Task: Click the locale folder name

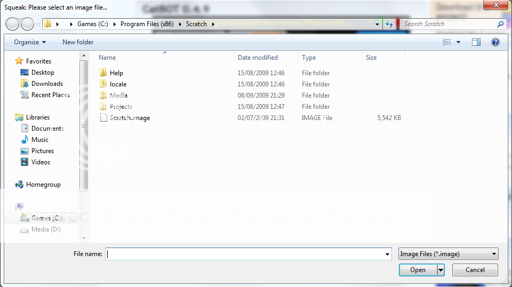Action: click(118, 84)
